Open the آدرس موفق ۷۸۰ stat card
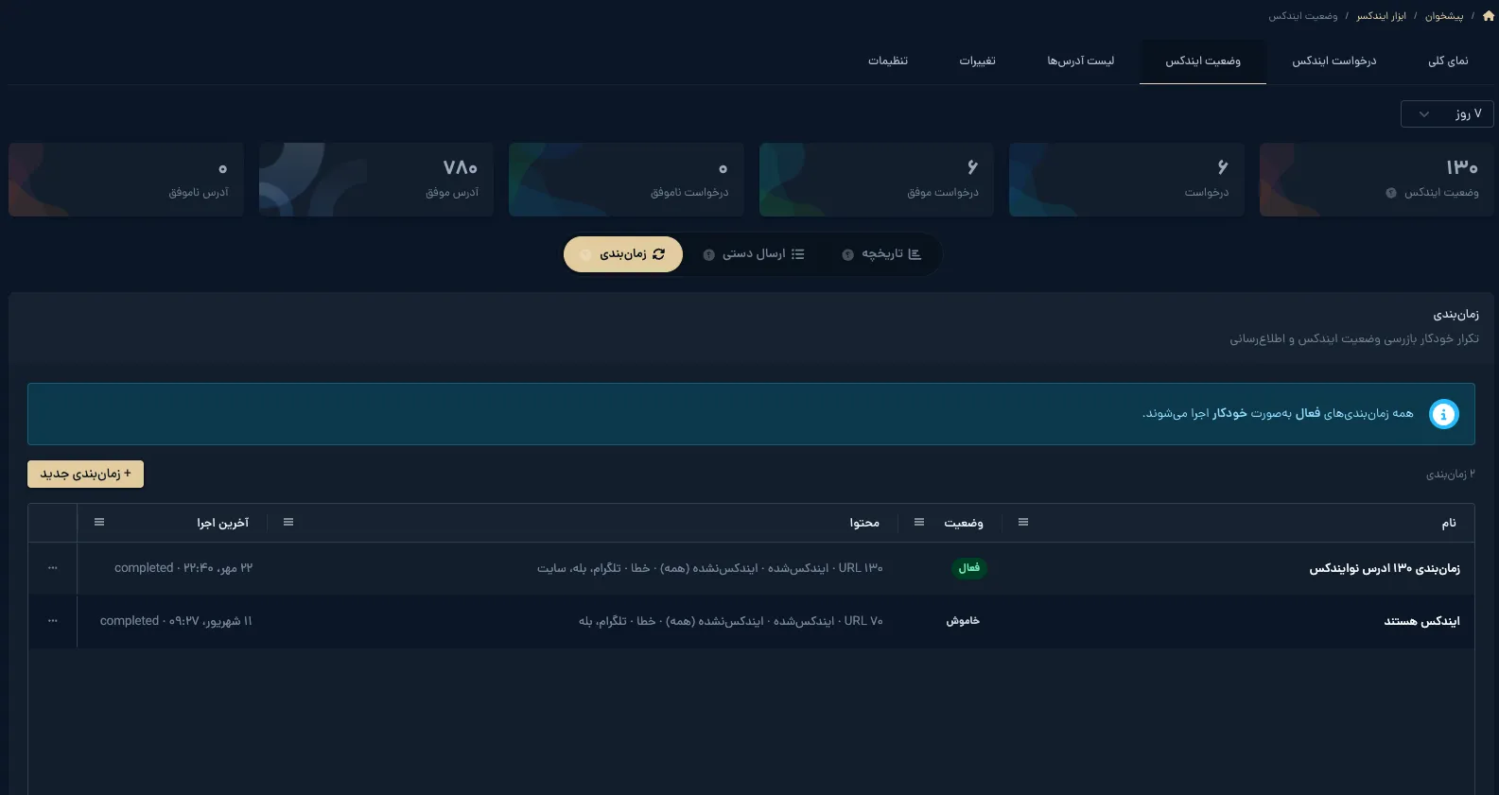Screen dimensions: 1499x795 pos(376,180)
